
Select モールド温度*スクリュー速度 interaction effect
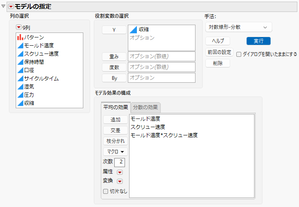click(x=164, y=135)
